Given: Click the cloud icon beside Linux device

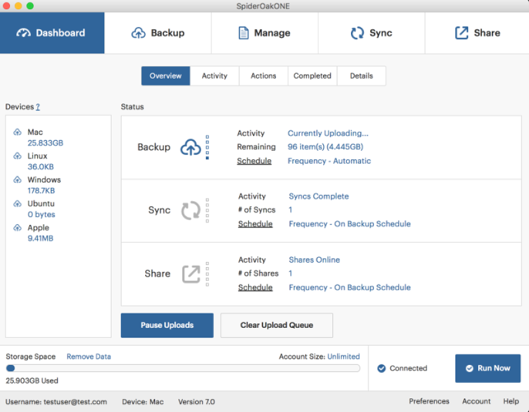Looking at the screenshot, I should pyautogui.click(x=17, y=156).
